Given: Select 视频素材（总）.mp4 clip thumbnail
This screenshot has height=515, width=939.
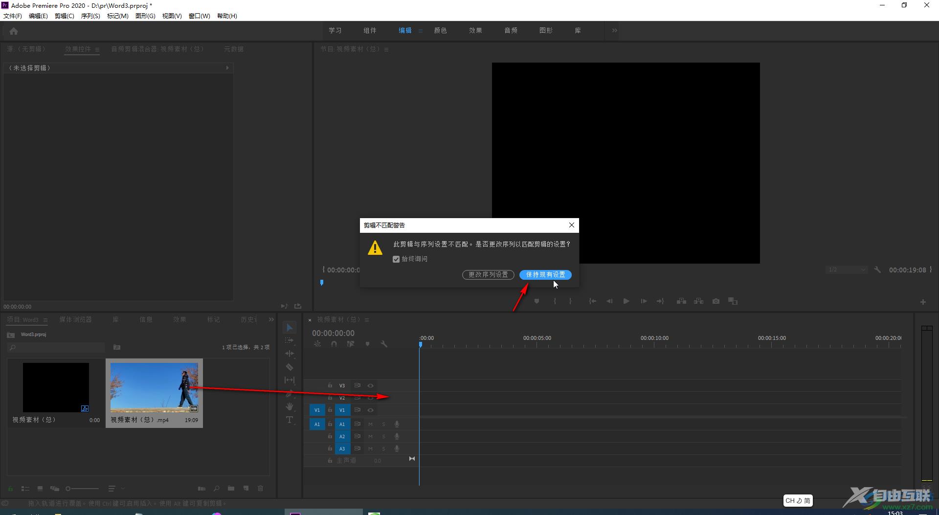Looking at the screenshot, I should [154, 388].
